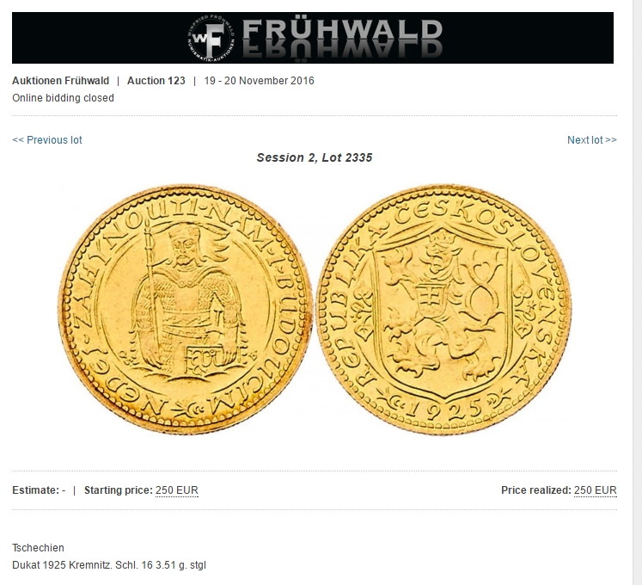Click the WF Frühwald logo emblem

[x=211, y=37]
